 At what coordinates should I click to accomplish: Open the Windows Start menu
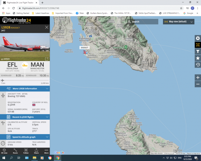pyautogui.click(x=3, y=158)
